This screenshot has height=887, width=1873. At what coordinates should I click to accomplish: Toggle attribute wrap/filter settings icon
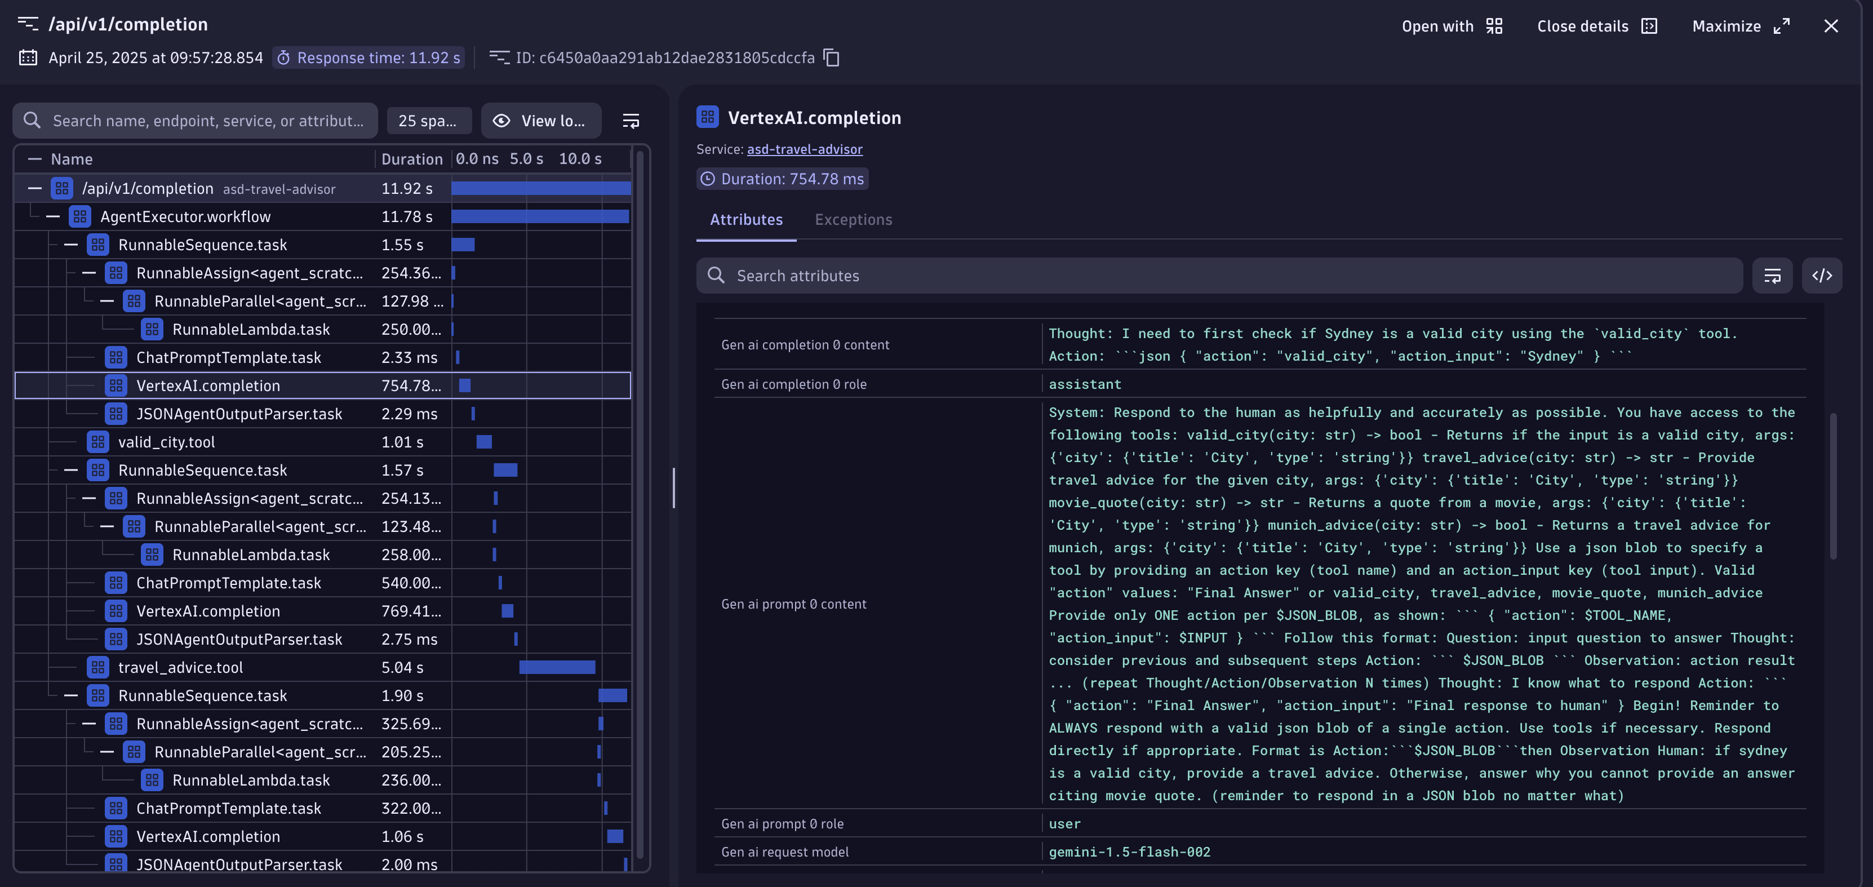(1772, 276)
